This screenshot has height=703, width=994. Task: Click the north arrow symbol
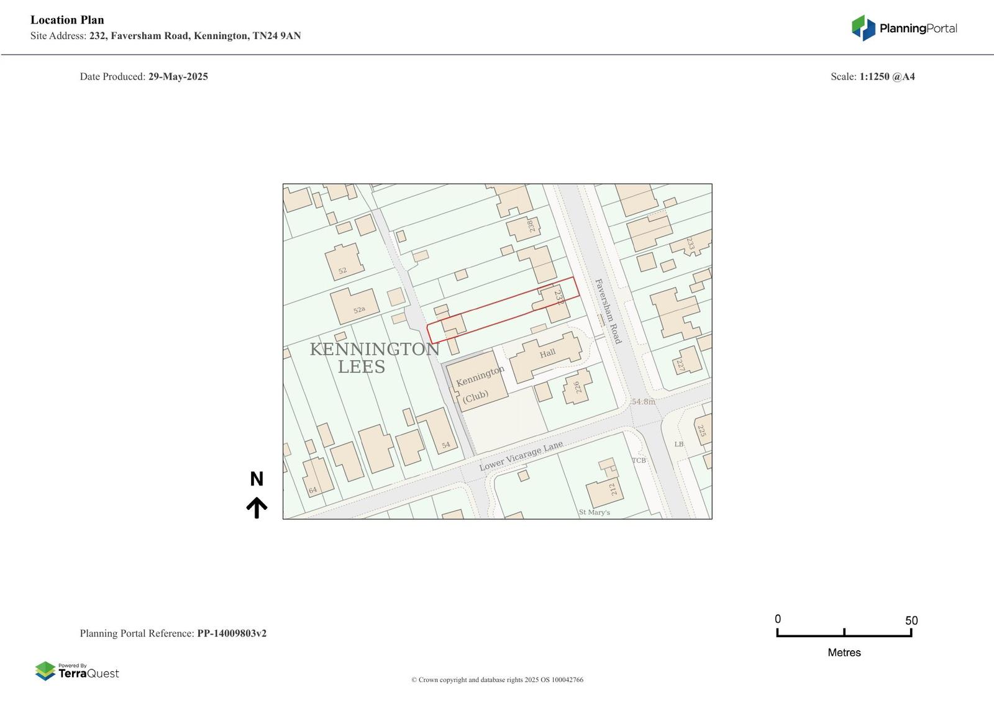(257, 507)
